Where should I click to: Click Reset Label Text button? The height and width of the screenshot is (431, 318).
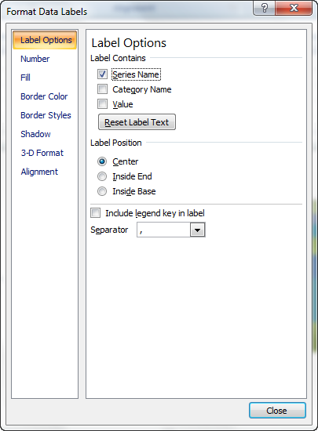pyautogui.click(x=137, y=122)
